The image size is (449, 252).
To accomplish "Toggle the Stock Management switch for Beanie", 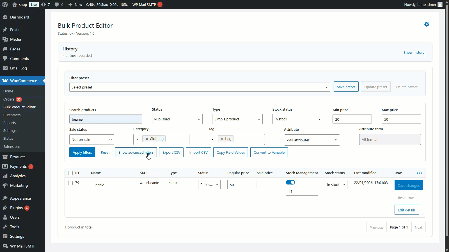I will click(290, 182).
